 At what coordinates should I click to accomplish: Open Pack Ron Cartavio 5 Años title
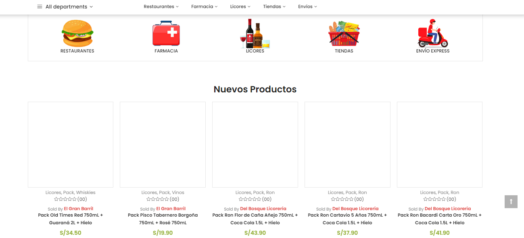click(347, 219)
